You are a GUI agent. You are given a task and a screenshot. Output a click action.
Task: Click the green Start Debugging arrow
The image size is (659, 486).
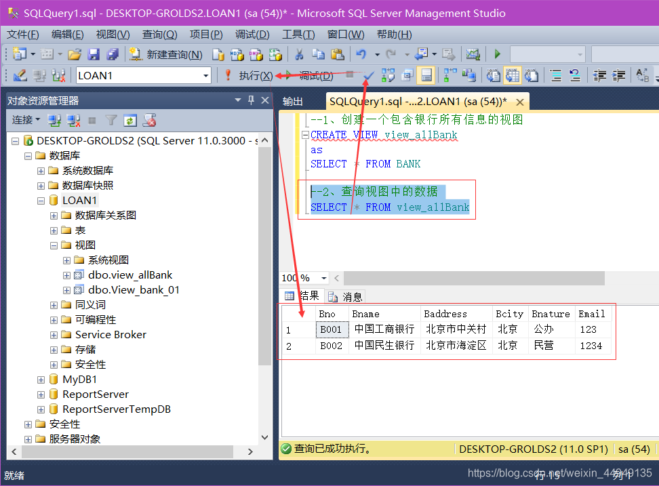(x=498, y=54)
